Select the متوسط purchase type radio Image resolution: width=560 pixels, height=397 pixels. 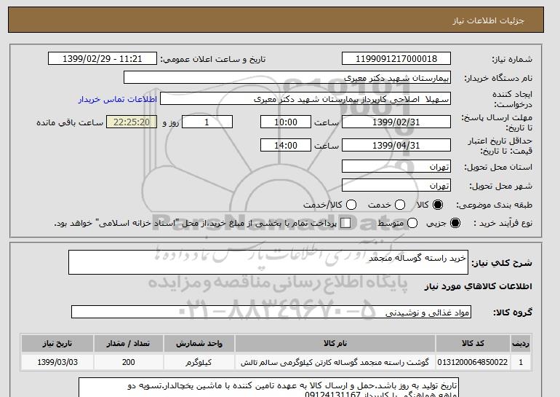(412, 223)
